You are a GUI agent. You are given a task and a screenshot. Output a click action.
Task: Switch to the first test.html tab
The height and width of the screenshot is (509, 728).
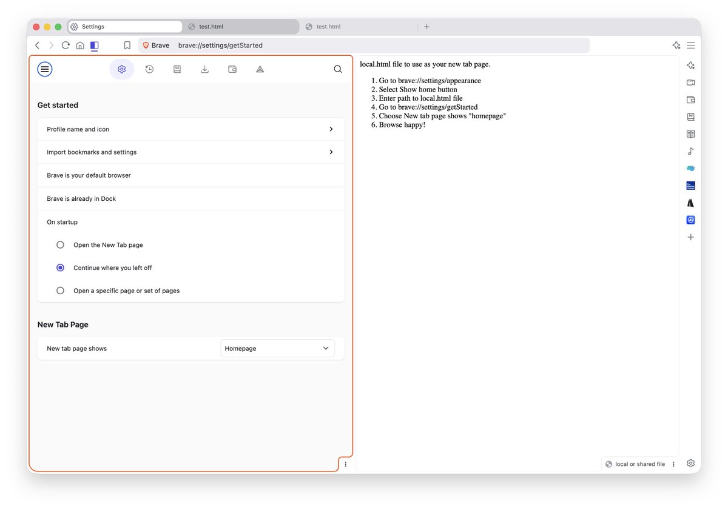(x=240, y=27)
